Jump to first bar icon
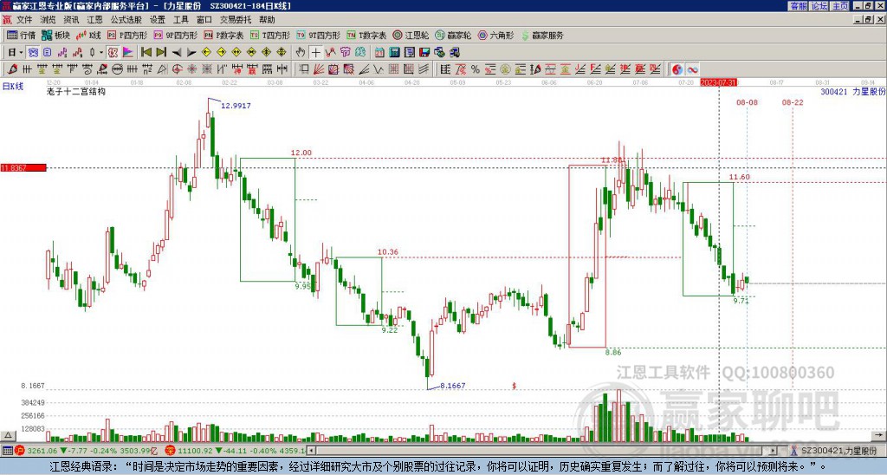 pyautogui.click(x=146, y=53)
